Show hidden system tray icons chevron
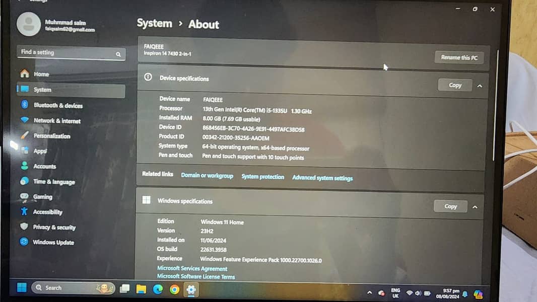The height and width of the screenshot is (302, 537). point(370,292)
